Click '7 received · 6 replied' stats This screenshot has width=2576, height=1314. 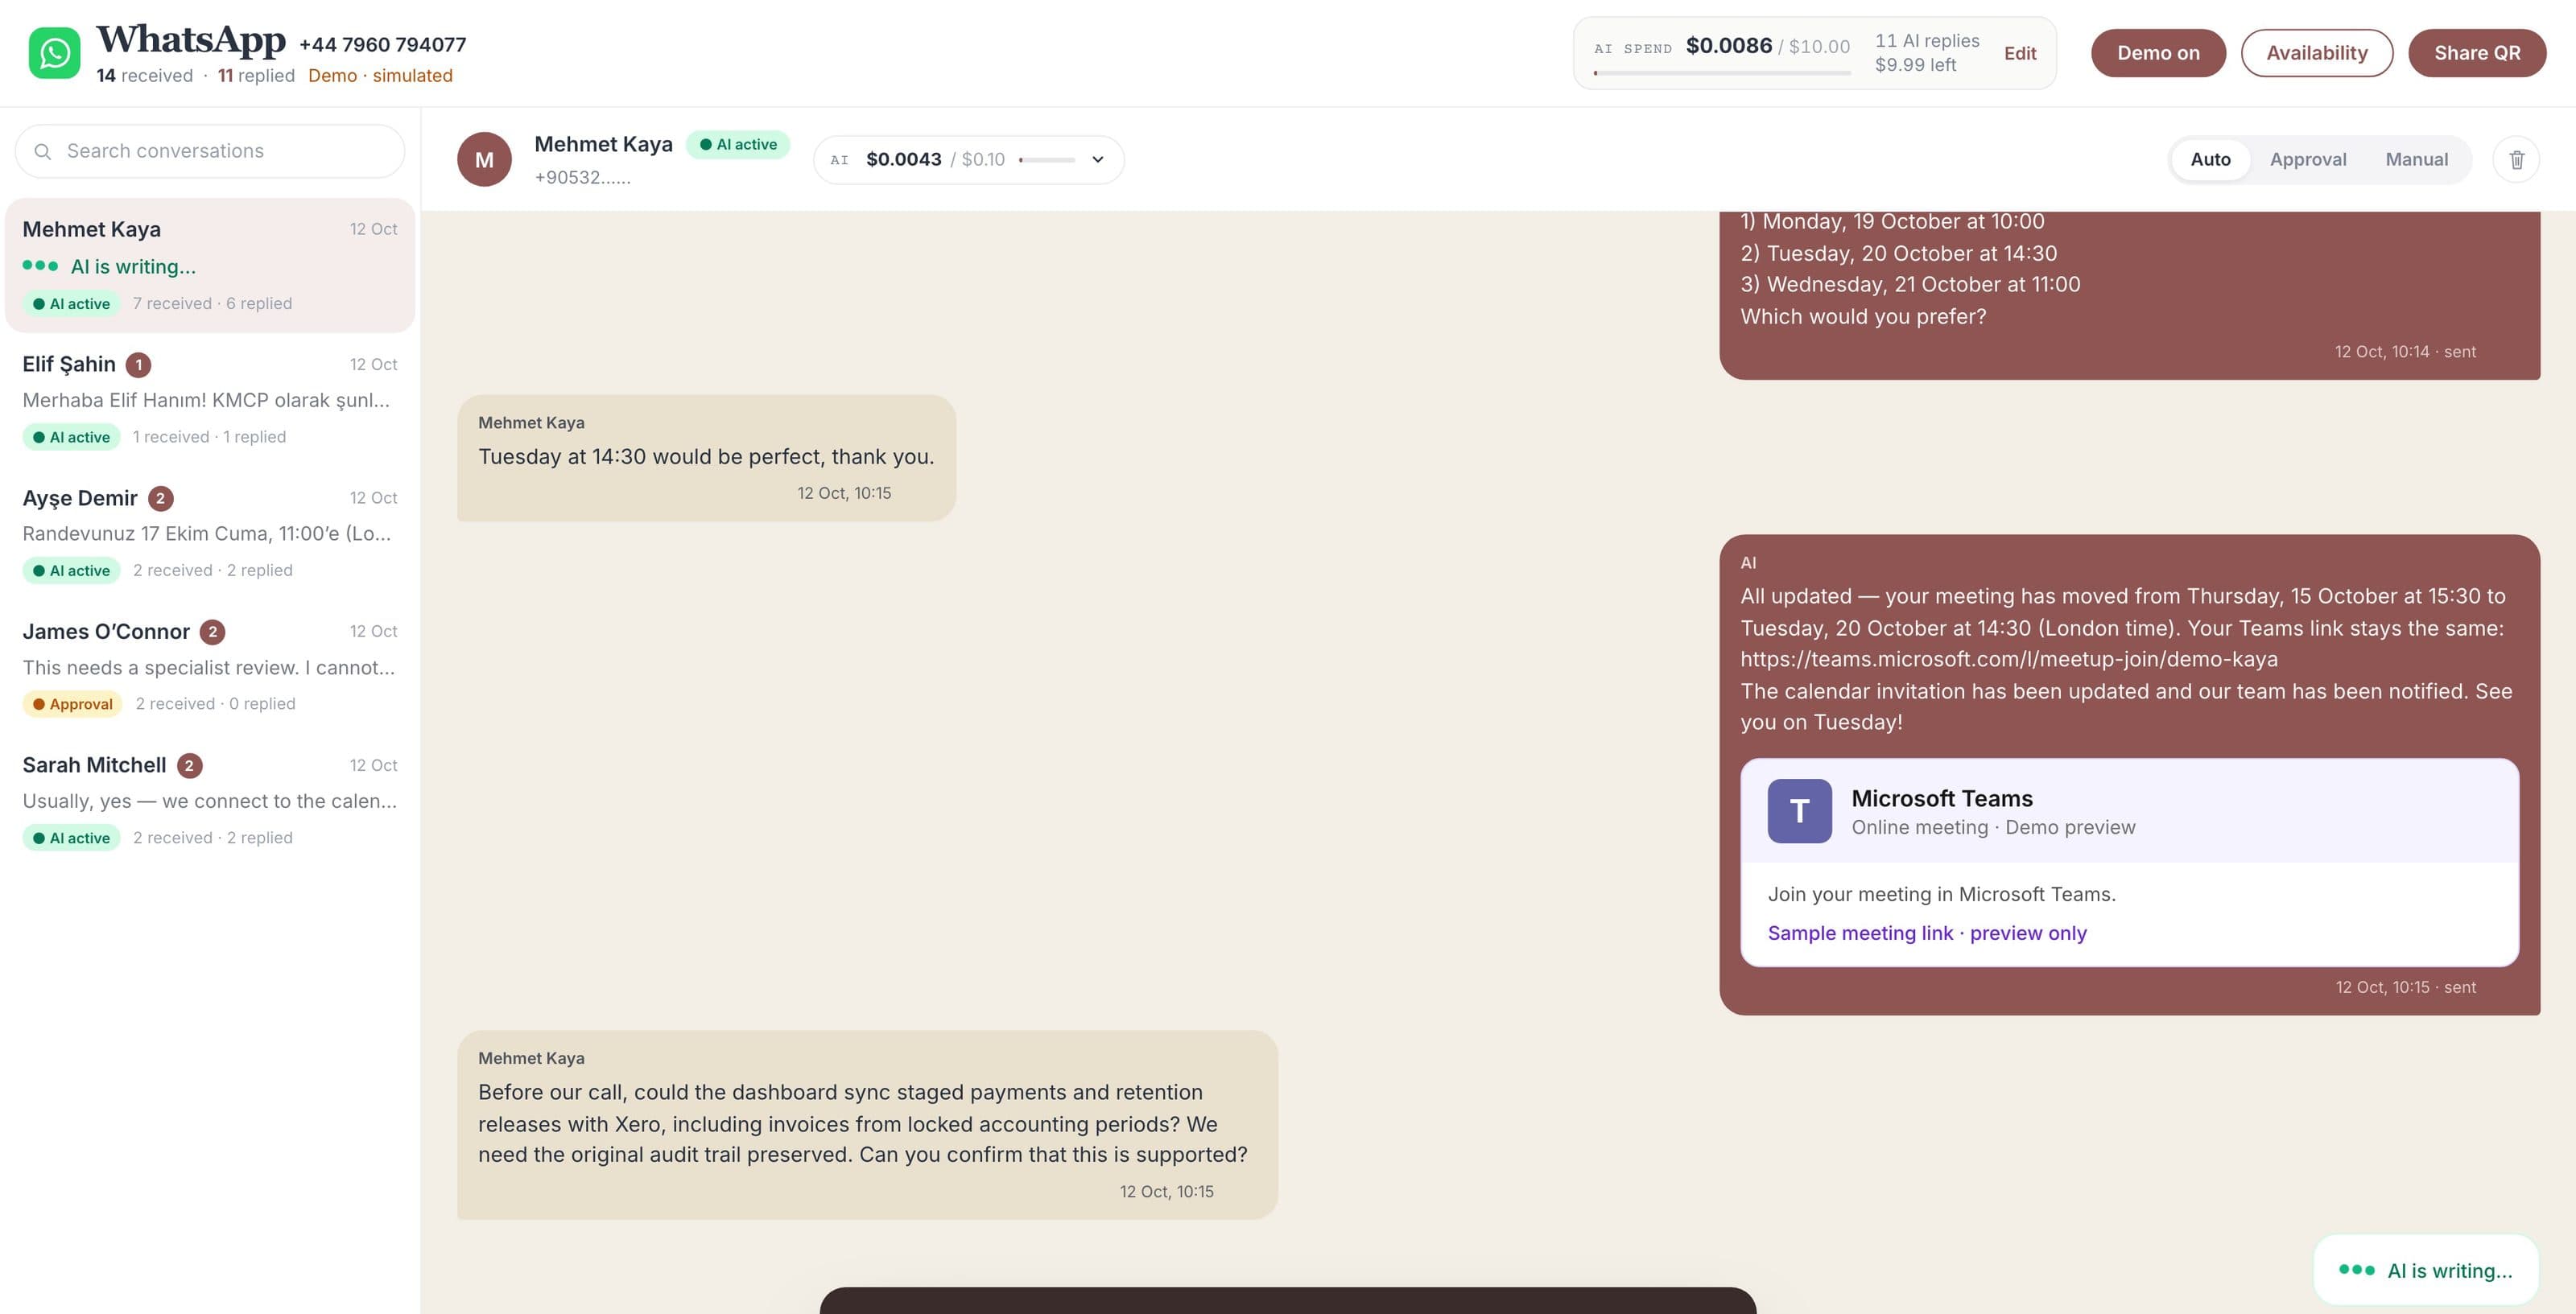(212, 304)
